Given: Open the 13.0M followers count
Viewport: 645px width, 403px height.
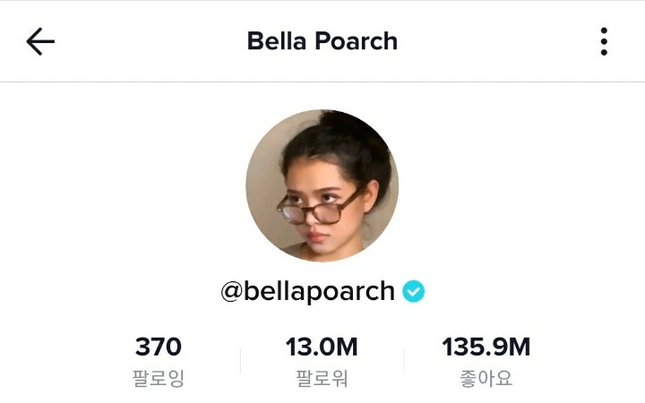Looking at the screenshot, I should tap(322, 347).
